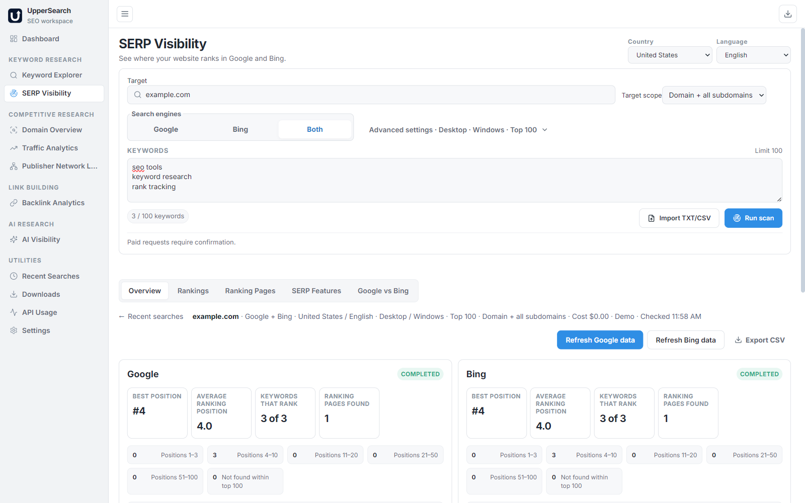805x503 pixels.
Task: Select Google as the search engine
Action: 166,129
